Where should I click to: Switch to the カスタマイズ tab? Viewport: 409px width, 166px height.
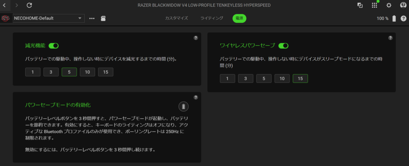(177, 18)
